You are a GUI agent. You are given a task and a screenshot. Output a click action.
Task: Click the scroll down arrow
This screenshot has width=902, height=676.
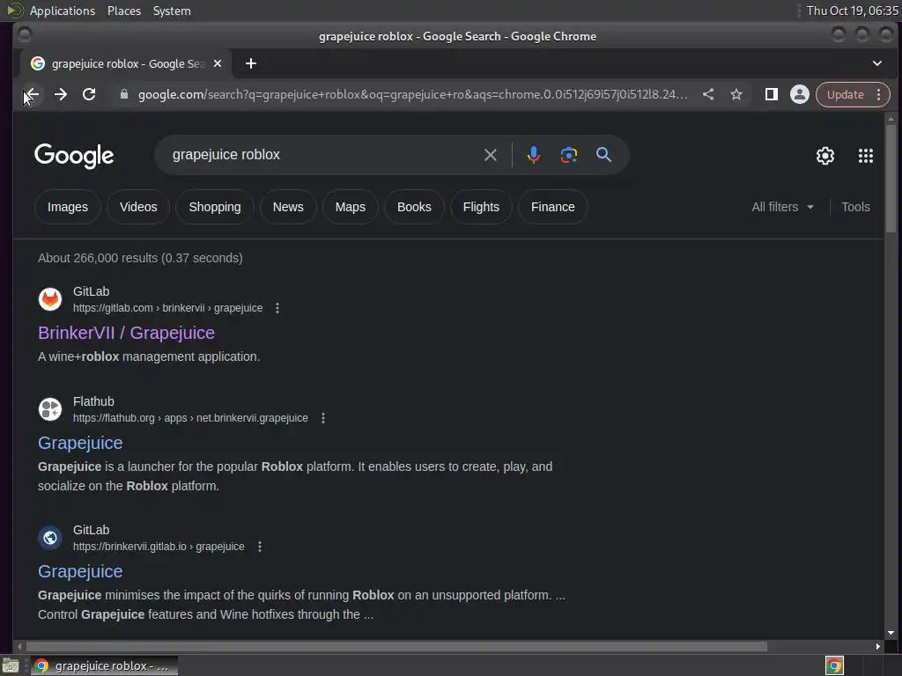(891, 633)
